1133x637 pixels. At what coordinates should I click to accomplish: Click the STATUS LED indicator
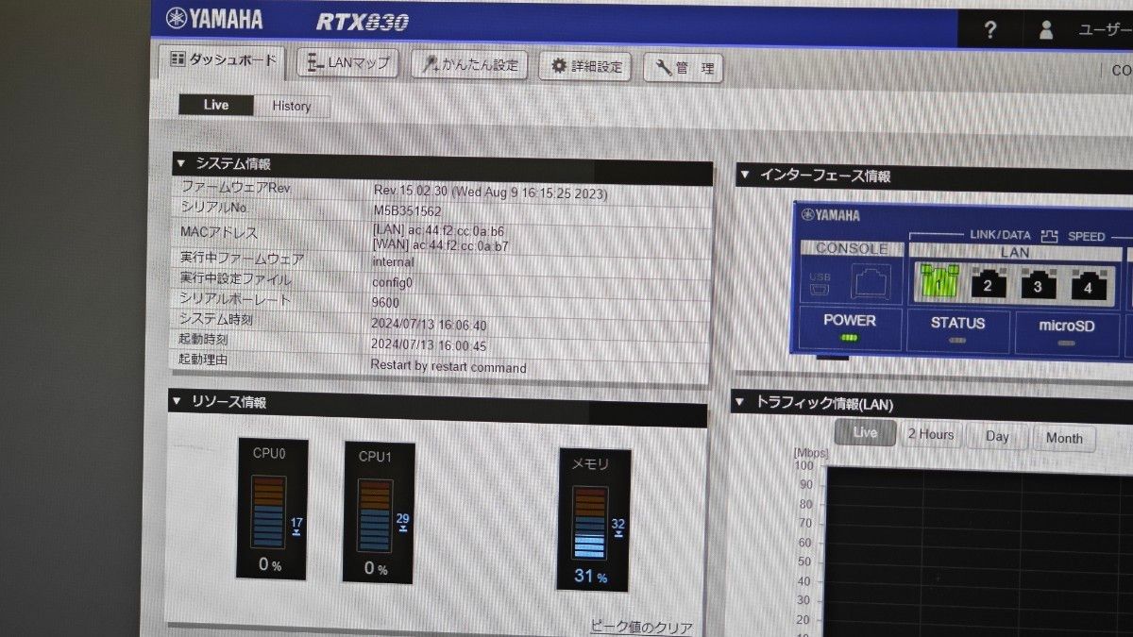(956, 341)
